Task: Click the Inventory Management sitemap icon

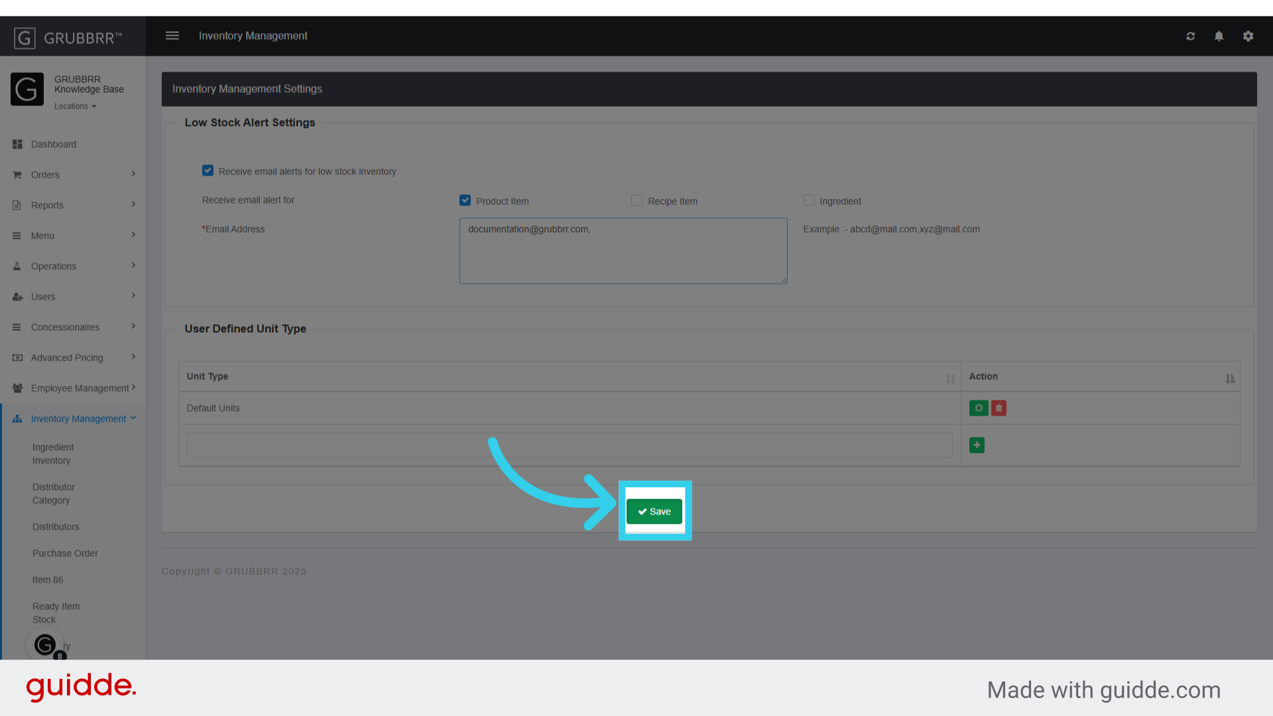Action: pos(17,419)
